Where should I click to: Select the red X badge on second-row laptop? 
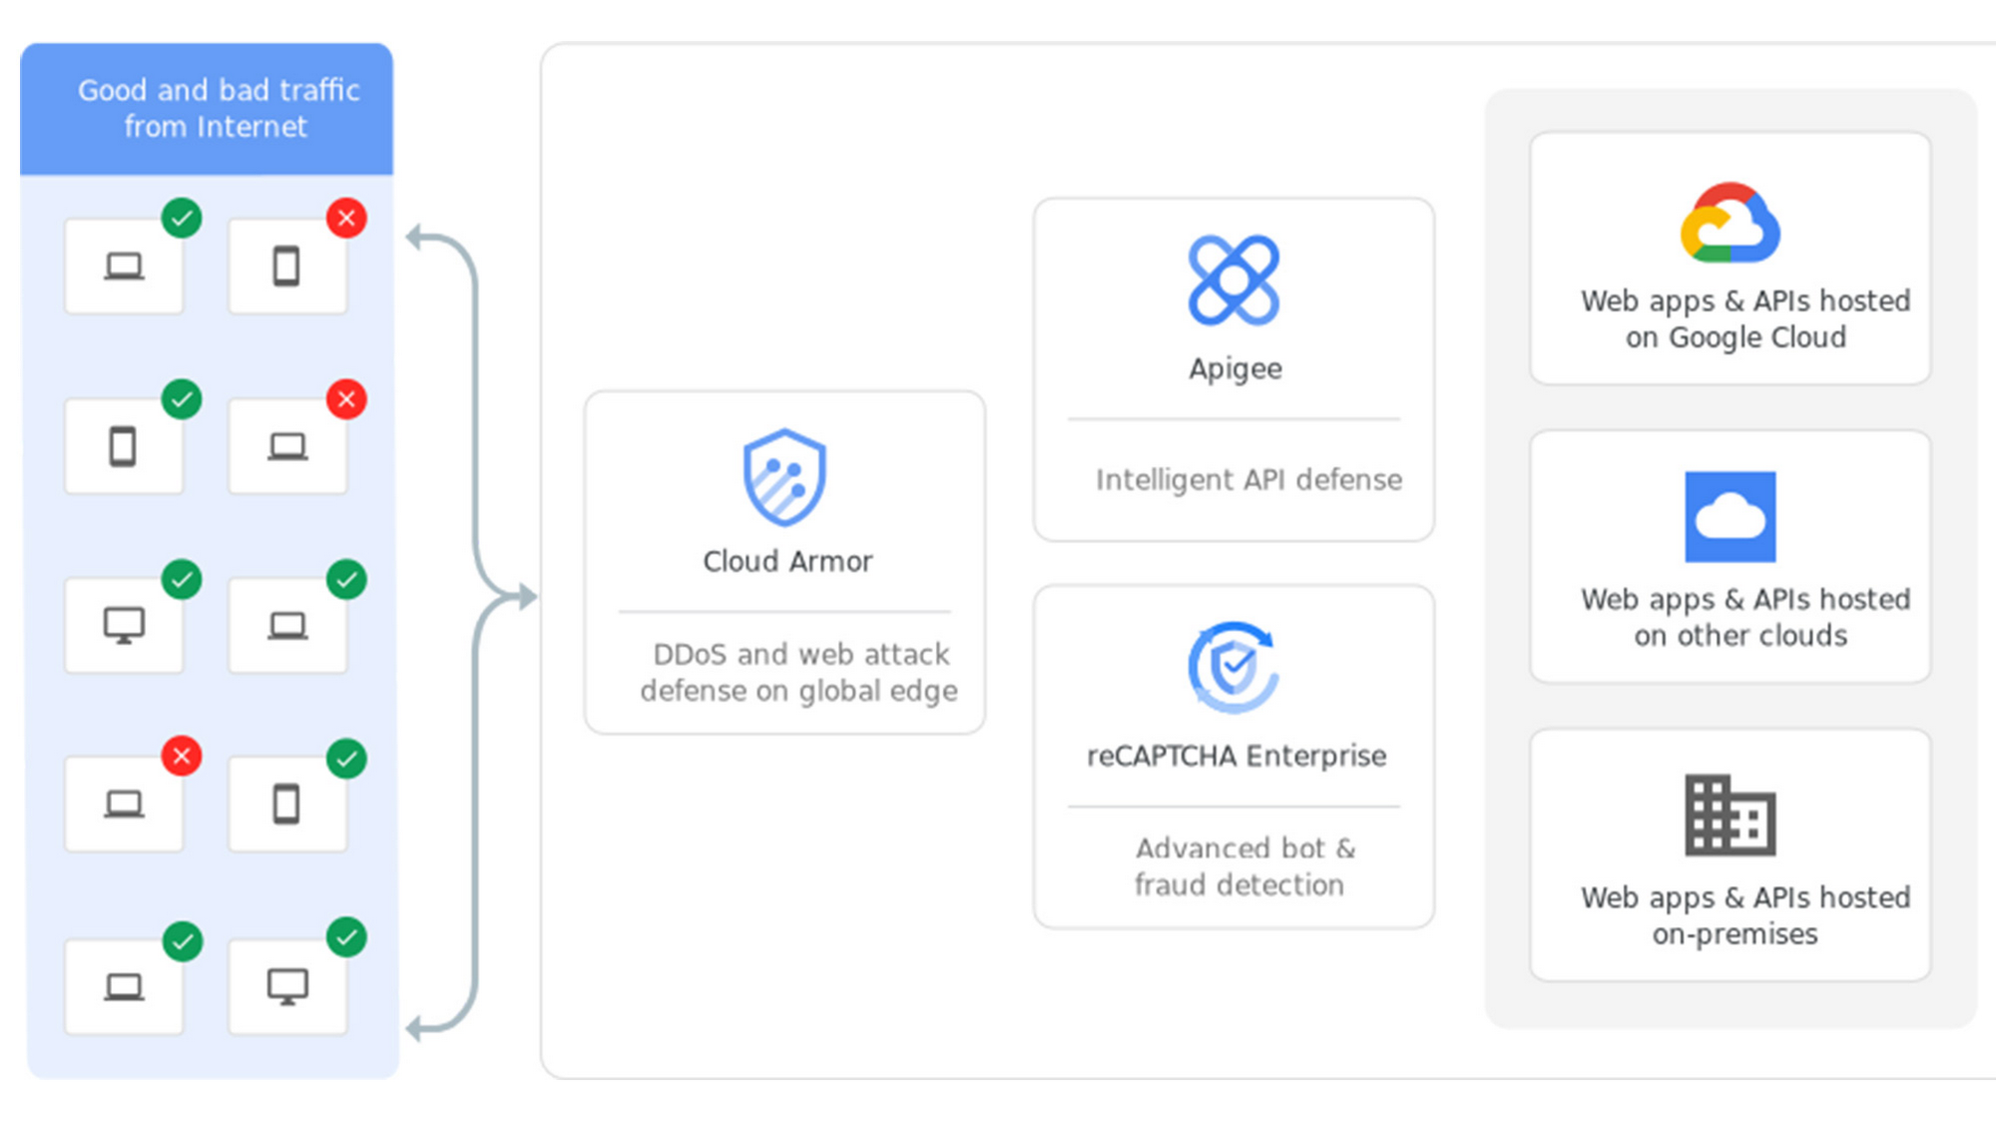click(x=346, y=399)
